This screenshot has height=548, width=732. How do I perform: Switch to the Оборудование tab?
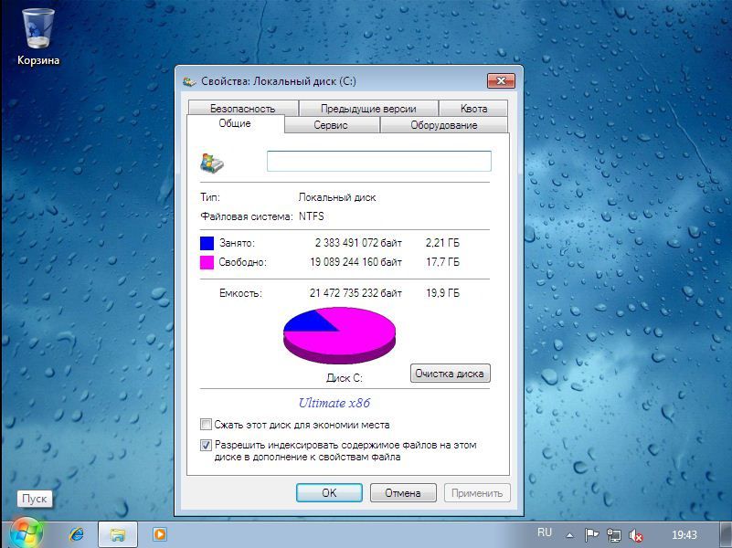(x=443, y=125)
